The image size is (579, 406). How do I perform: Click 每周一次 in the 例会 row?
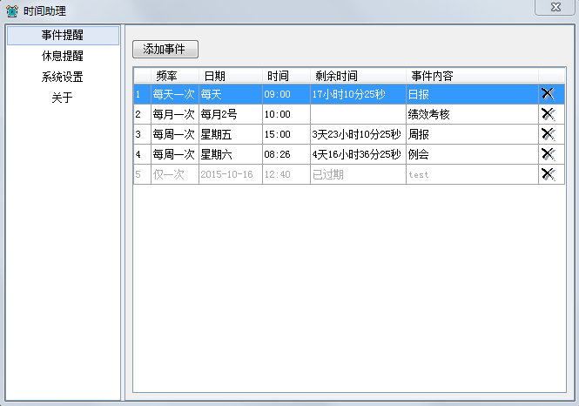point(175,154)
